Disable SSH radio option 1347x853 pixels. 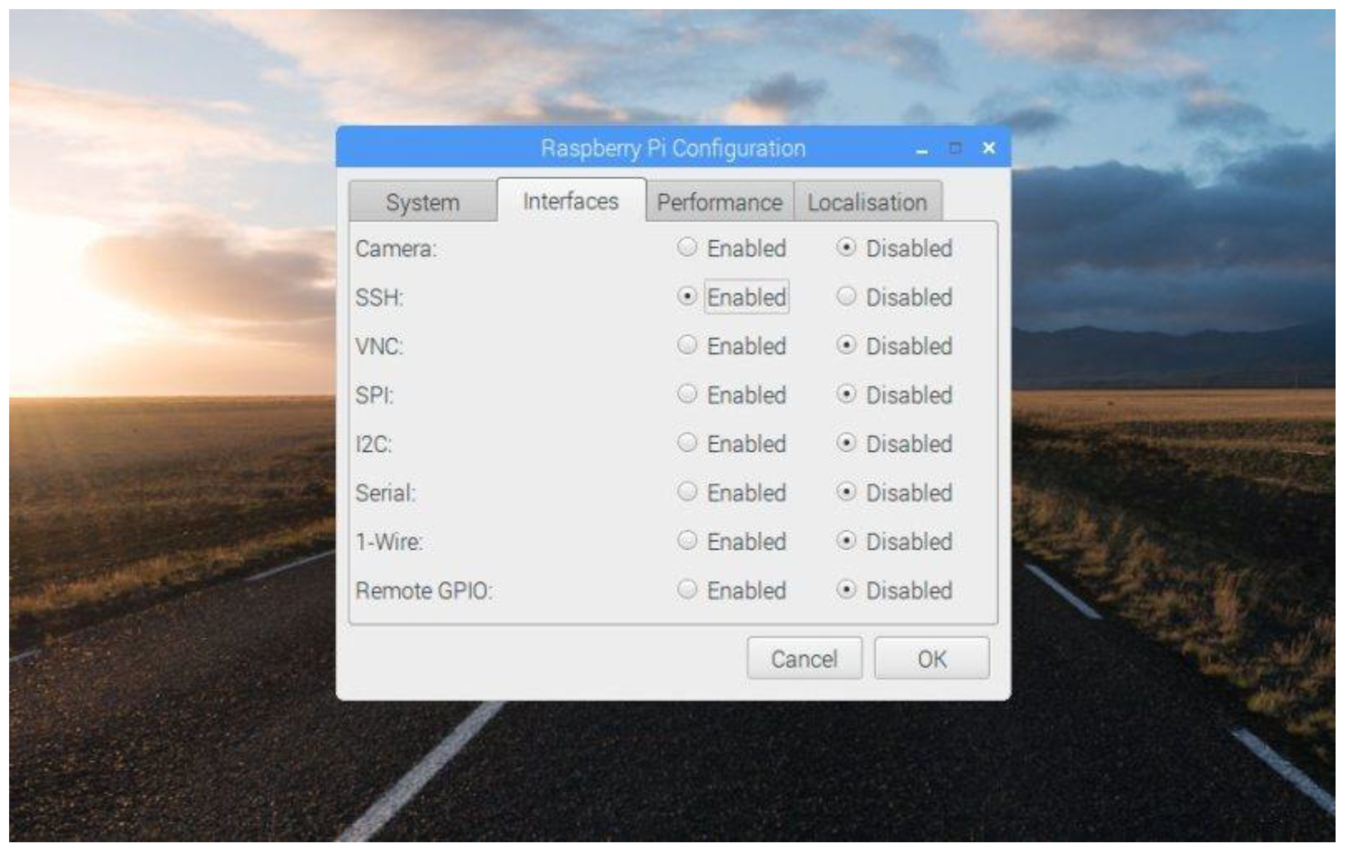(846, 296)
